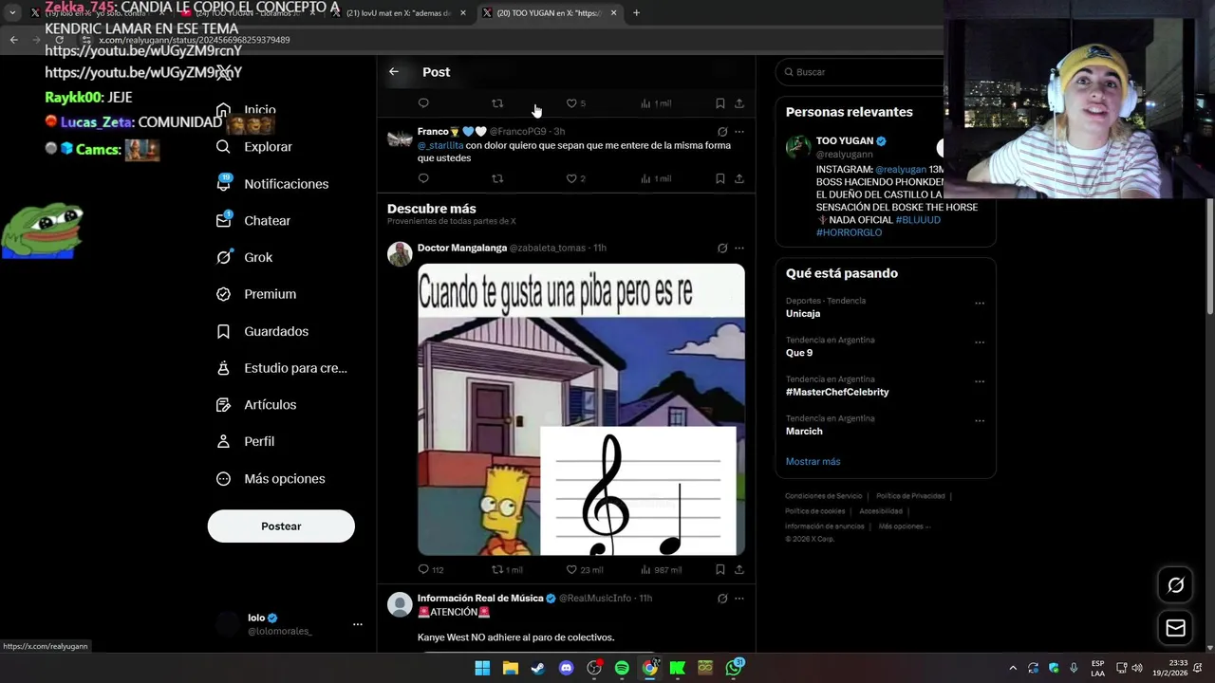Share Doctor Mangalanga's post
Screen dimensions: 1215x683
click(x=739, y=569)
